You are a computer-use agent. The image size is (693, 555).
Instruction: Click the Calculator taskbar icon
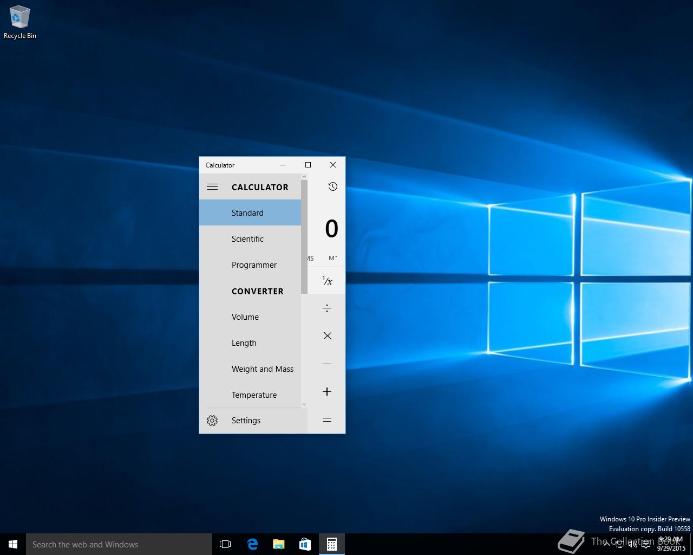tap(331, 544)
